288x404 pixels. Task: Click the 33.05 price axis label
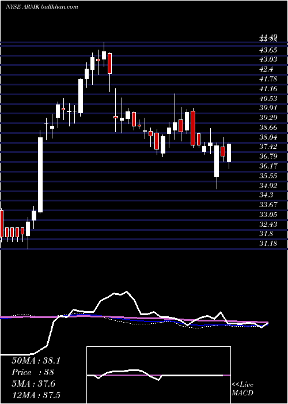tap(268, 215)
